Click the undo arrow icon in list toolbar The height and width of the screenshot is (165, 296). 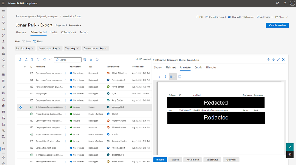pyautogui.click(x=38, y=59)
